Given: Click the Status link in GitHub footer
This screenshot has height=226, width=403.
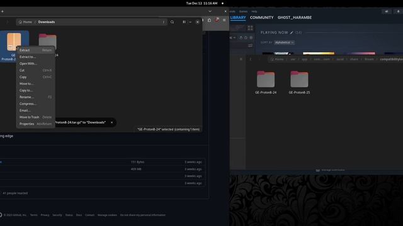Looking at the screenshot, I should (x=69, y=215).
